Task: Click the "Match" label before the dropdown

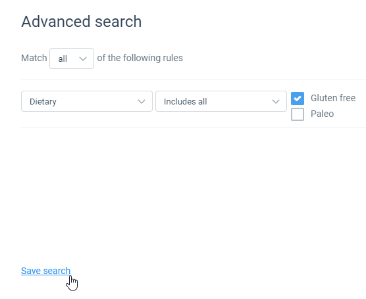Action: tap(34, 58)
